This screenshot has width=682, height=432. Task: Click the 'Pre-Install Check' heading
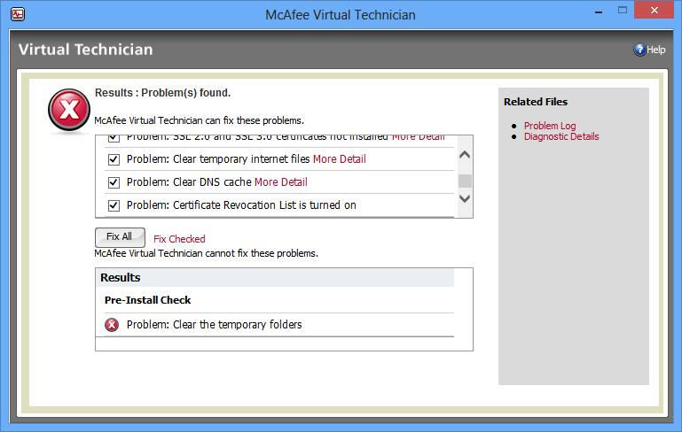(x=148, y=300)
